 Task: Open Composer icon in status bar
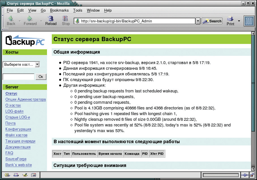tap(25, 175)
